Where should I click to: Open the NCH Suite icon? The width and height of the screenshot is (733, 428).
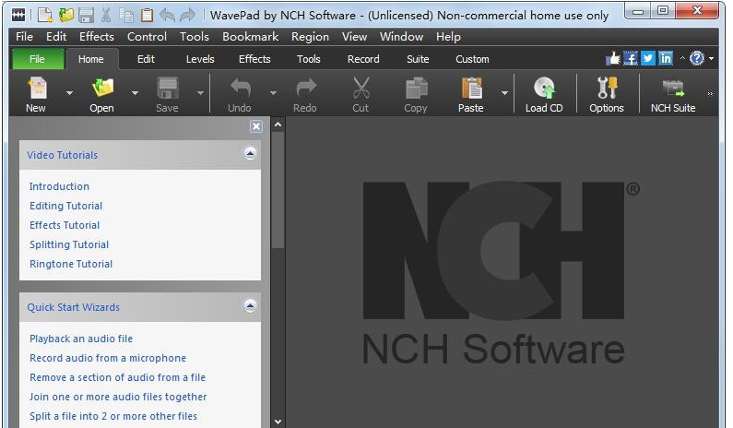673,88
